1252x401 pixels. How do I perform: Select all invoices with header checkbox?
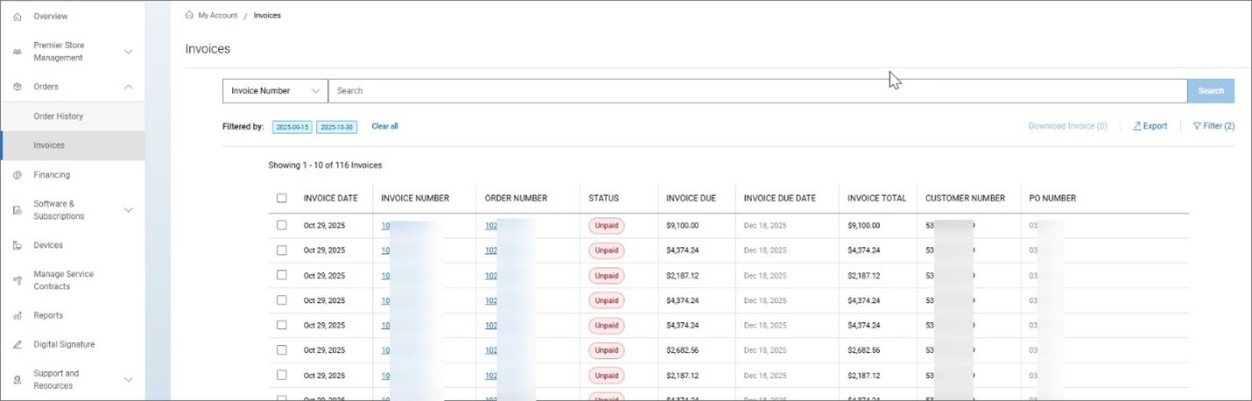[282, 198]
